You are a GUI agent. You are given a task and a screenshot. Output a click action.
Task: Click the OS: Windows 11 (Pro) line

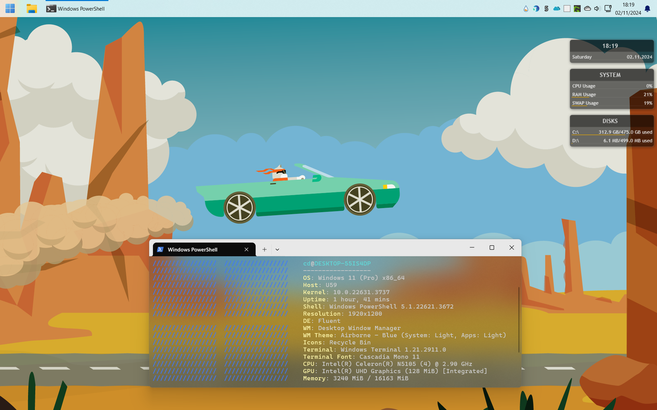pos(354,278)
